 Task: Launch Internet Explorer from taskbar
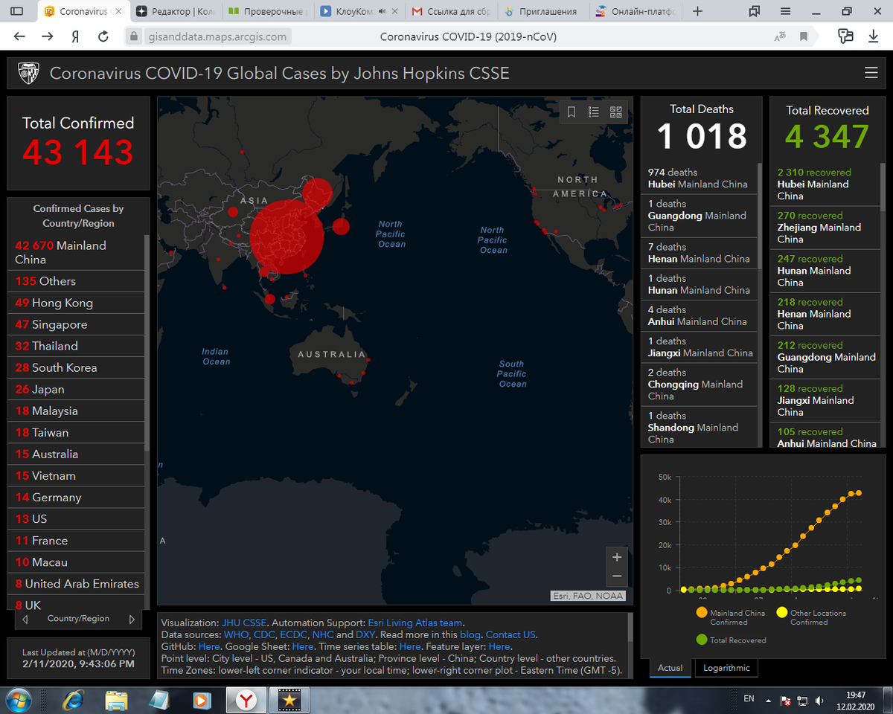[74, 700]
